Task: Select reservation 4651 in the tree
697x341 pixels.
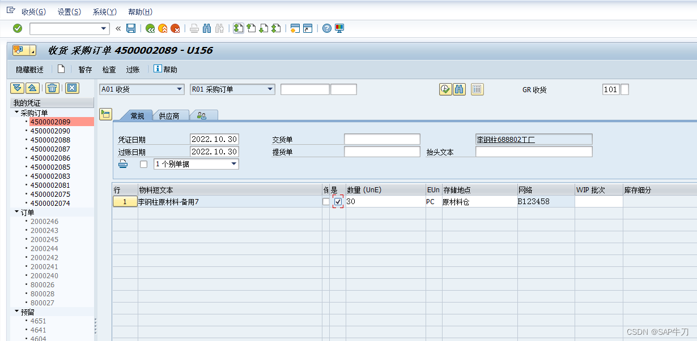Action: coord(39,321)
